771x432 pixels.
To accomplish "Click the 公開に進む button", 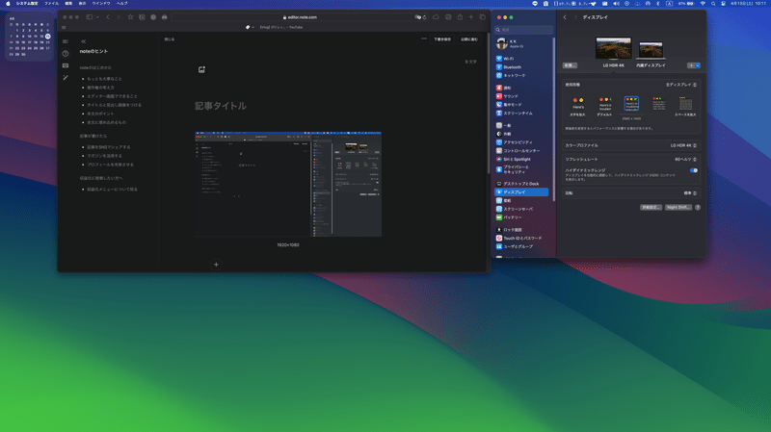I will (x=469, y=39).
